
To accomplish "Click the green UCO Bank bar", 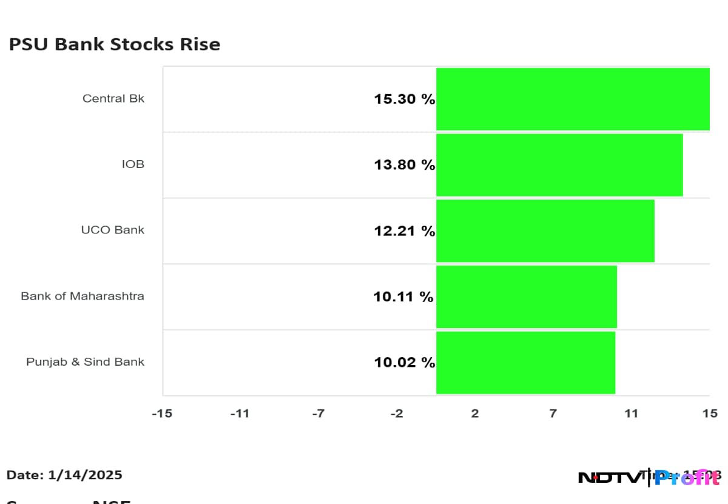I will click(x=545, y=231).
